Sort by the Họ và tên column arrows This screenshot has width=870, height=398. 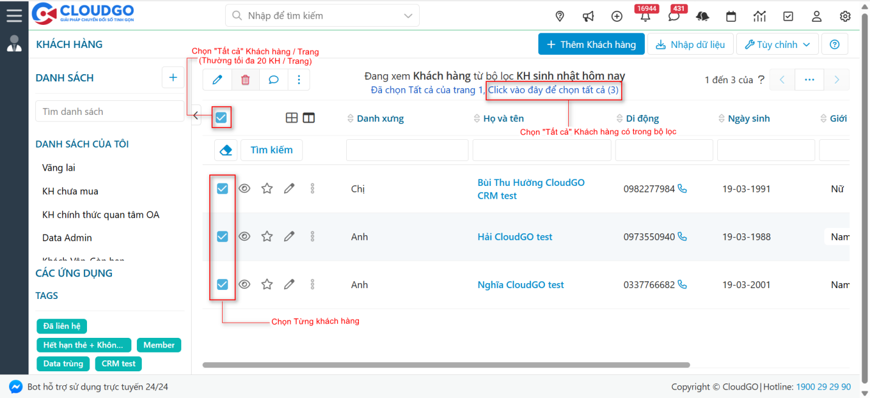[x=477, y=118]
